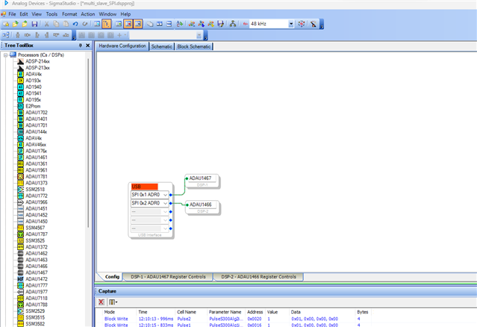Undo the last action
This screenshot has width=477, height=327.
point(75,24)
